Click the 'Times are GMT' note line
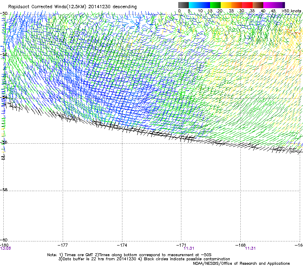The height and width of the screenshot is (266, 303). point(129,255)
